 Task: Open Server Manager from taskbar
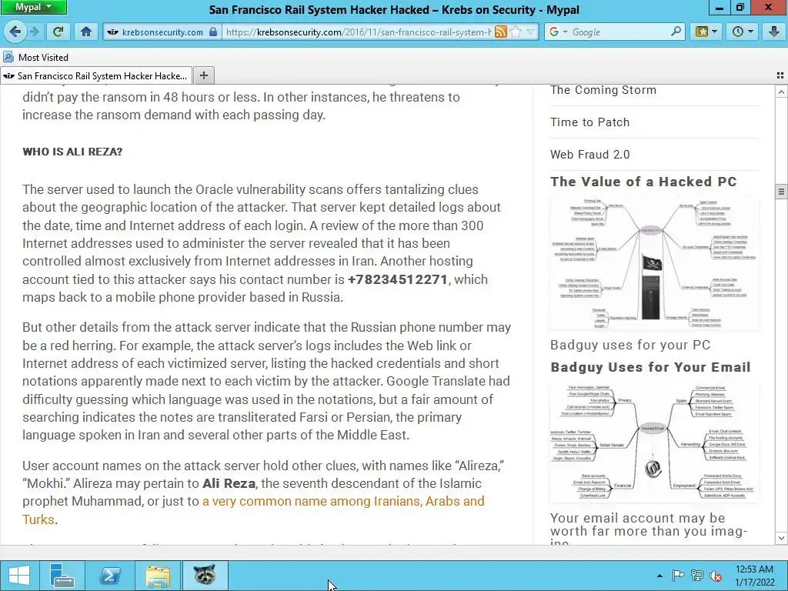(62, 576)
